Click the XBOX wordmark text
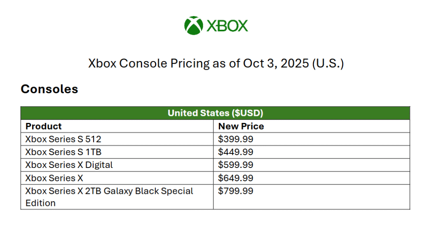Image resolution: width=422 pixels, height=229 pixels. pos(227,26)
